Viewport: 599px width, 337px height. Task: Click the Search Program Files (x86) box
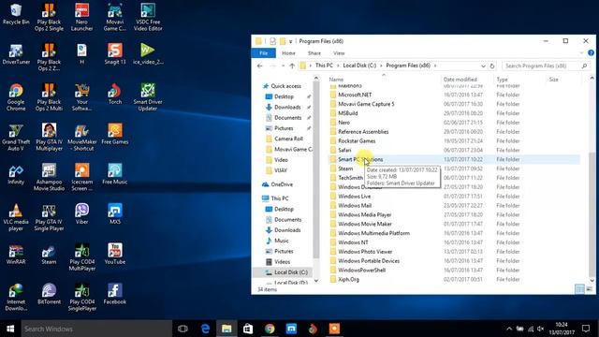(x=546, y=66)
